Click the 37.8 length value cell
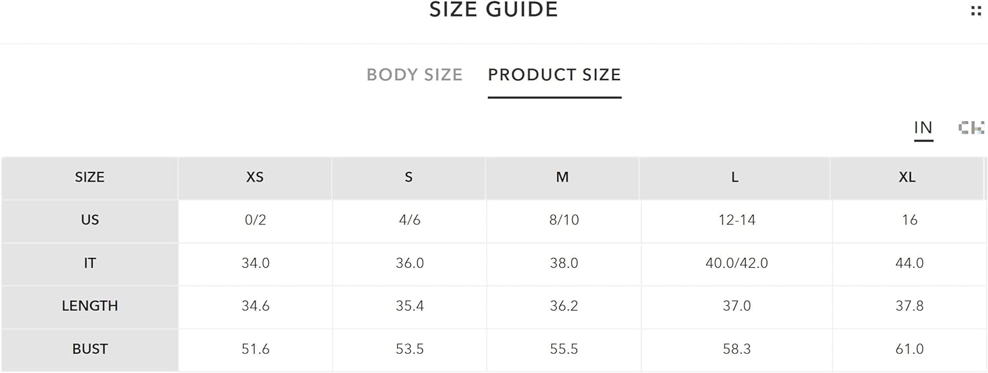988x373 pixels. [910, 306]
